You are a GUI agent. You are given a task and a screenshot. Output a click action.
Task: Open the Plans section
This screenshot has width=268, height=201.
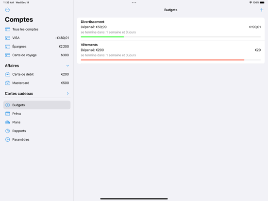point(37,122)
